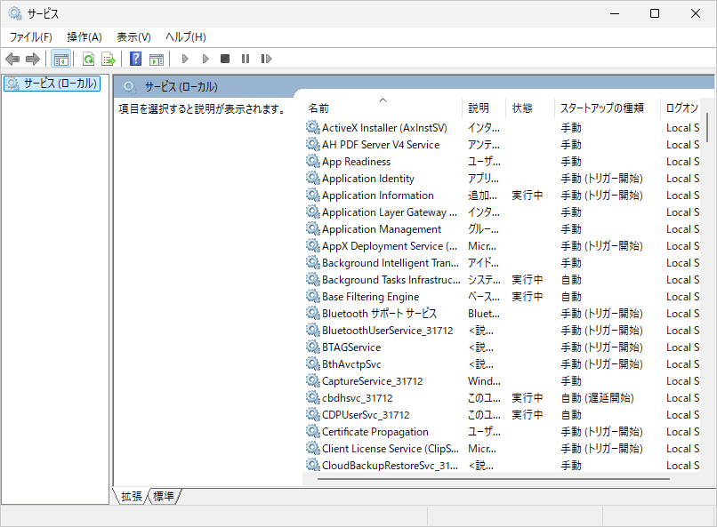Open Help via the blue question-mark icon
717x527 pixels.
tap(135, 59)
